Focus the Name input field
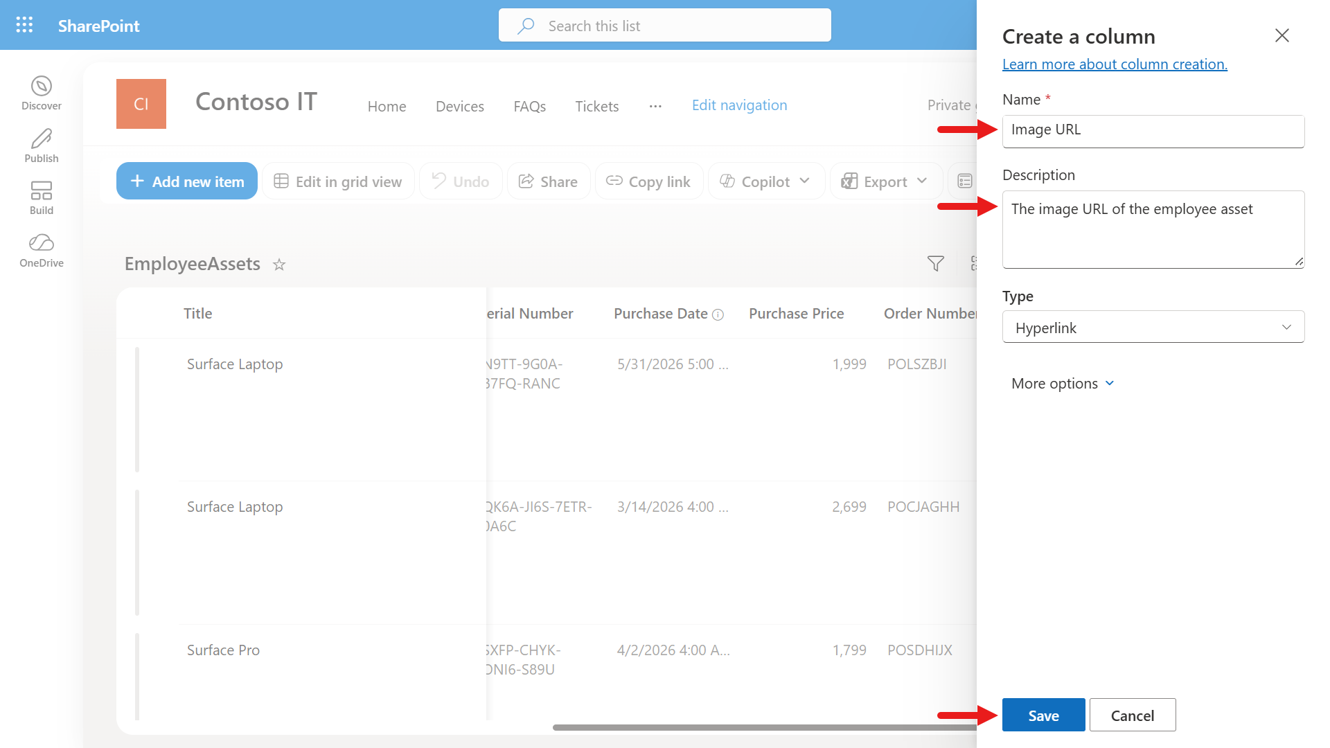 [x=1153, y=131]
